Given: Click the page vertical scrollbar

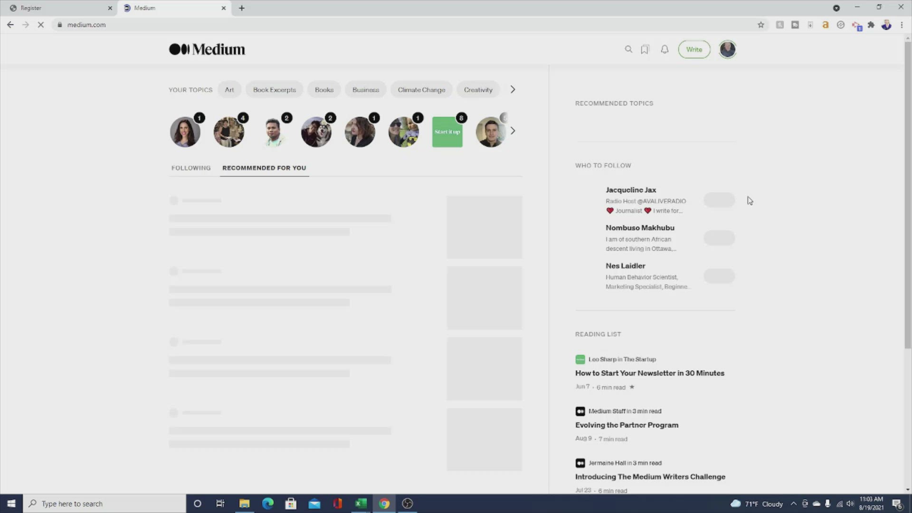Looking at the screenshot, I should (908, 195).
